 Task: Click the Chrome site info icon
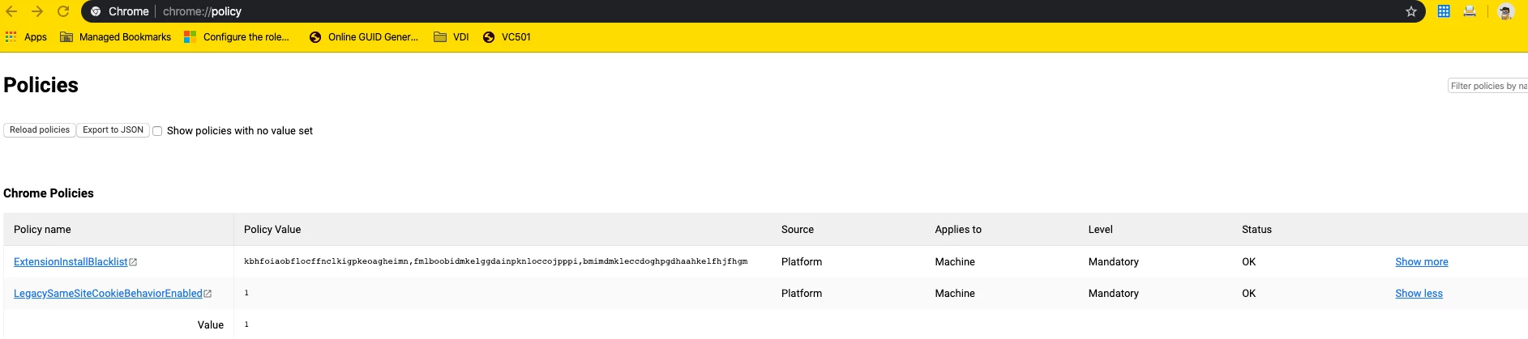coord(96,11)
